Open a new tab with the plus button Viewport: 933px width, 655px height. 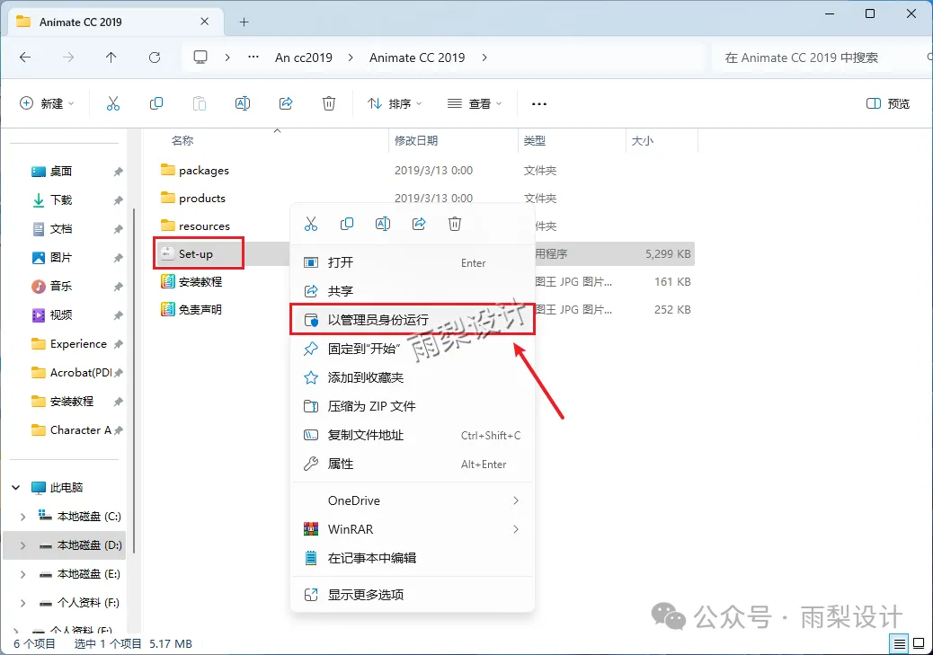click(244, 22)
